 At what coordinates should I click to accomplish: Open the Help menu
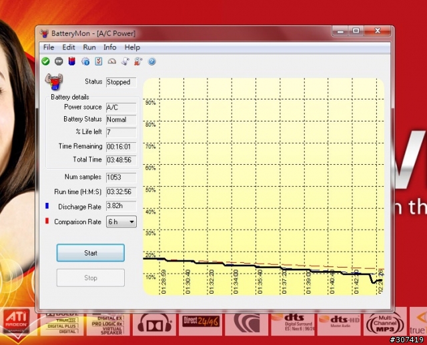pos(132,47)
